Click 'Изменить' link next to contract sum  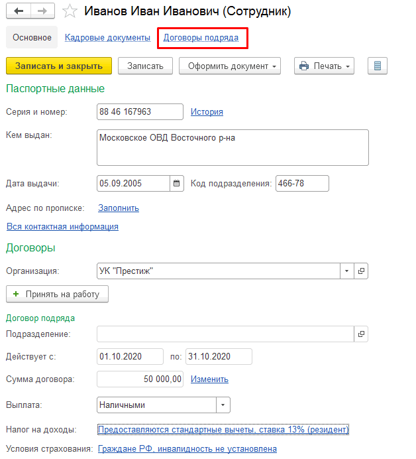(209, 379)
